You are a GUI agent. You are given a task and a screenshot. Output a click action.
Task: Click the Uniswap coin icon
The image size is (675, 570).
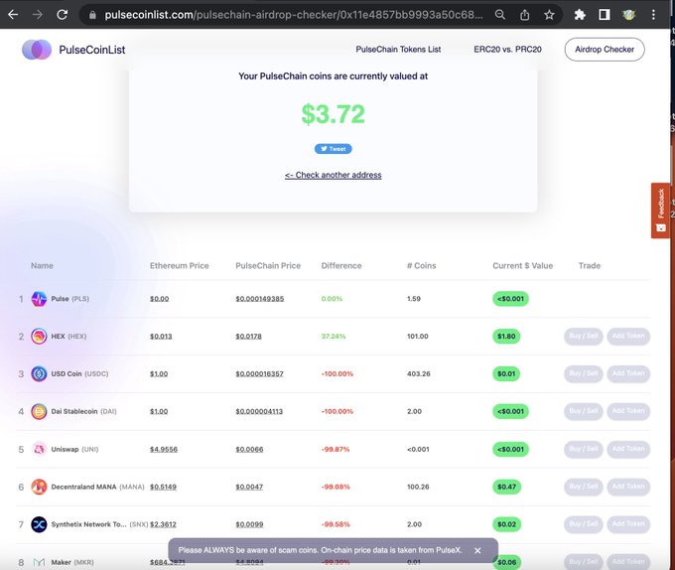39,449
